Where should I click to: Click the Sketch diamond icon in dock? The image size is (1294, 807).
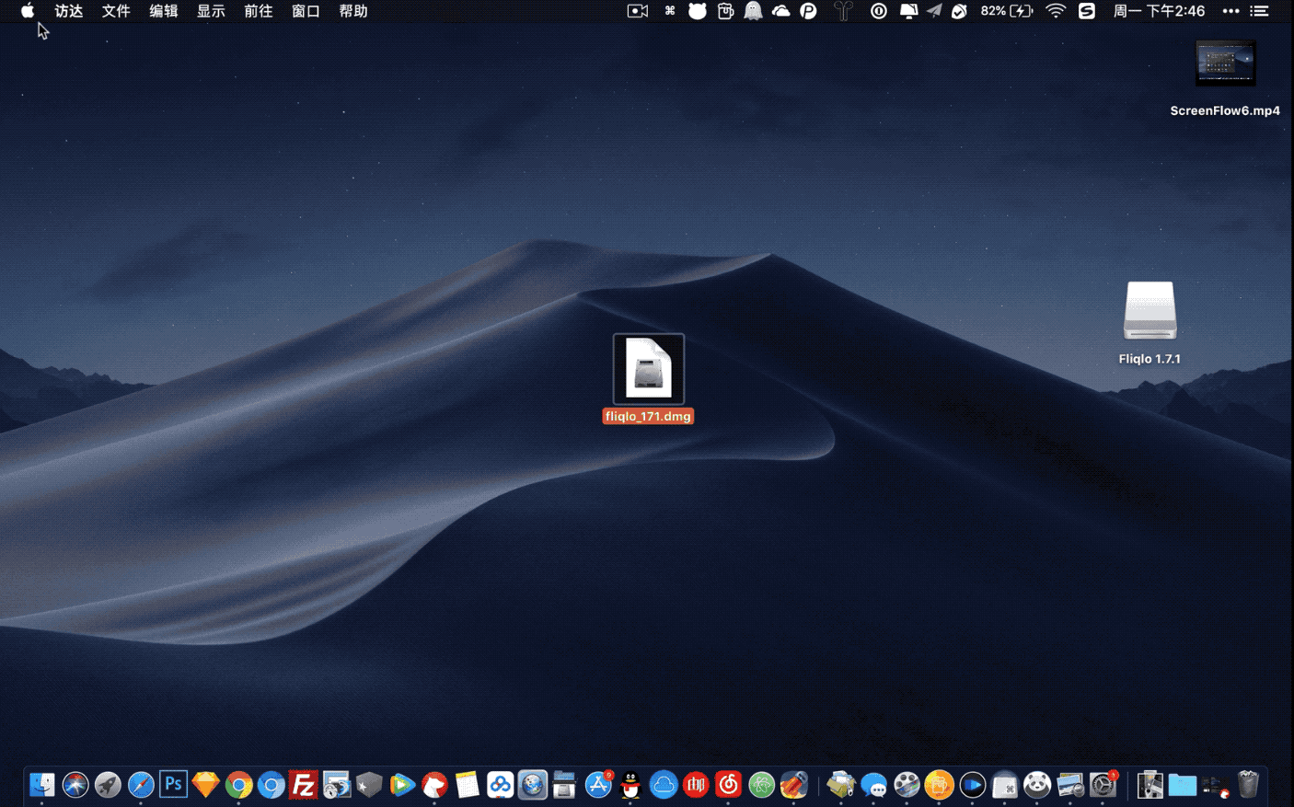[x=205, y=785]
